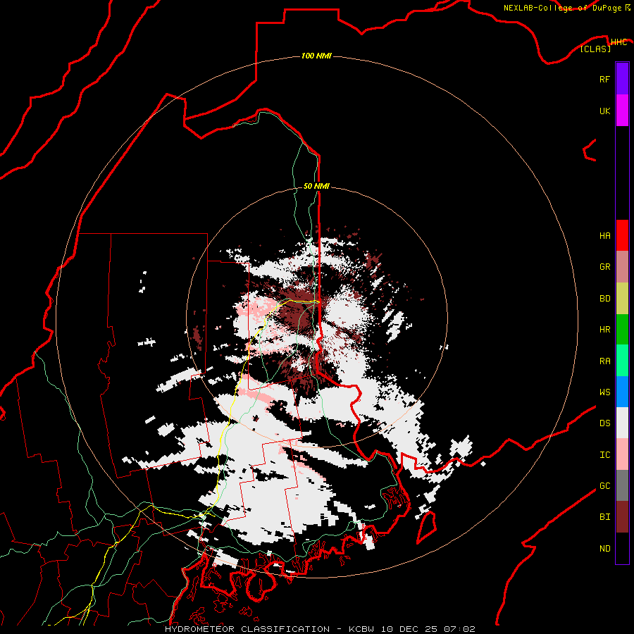
Task: Click the GC gray legend swatch
Action: pos(622,485)
